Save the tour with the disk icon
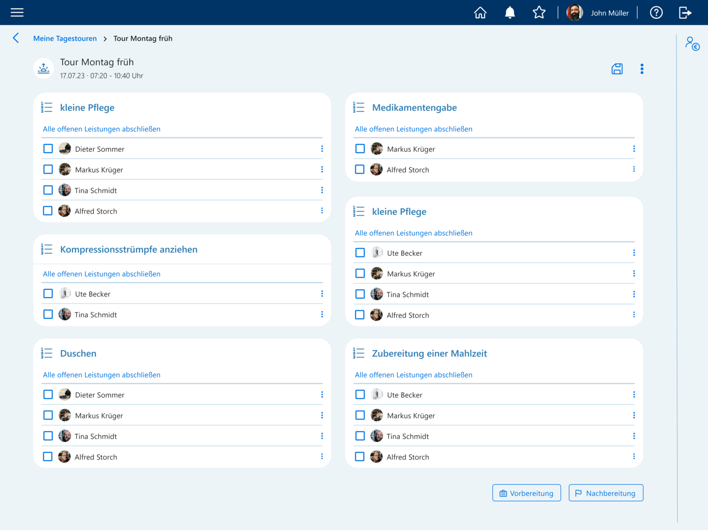Screen dimensions: 708x530 tap(617, 69)
